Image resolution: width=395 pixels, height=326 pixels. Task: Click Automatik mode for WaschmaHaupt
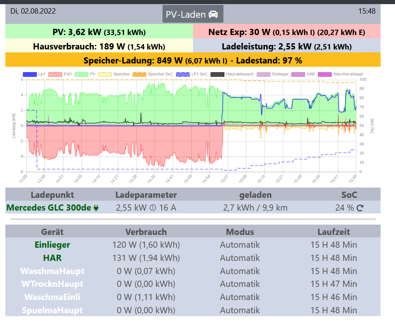point(240,271)
